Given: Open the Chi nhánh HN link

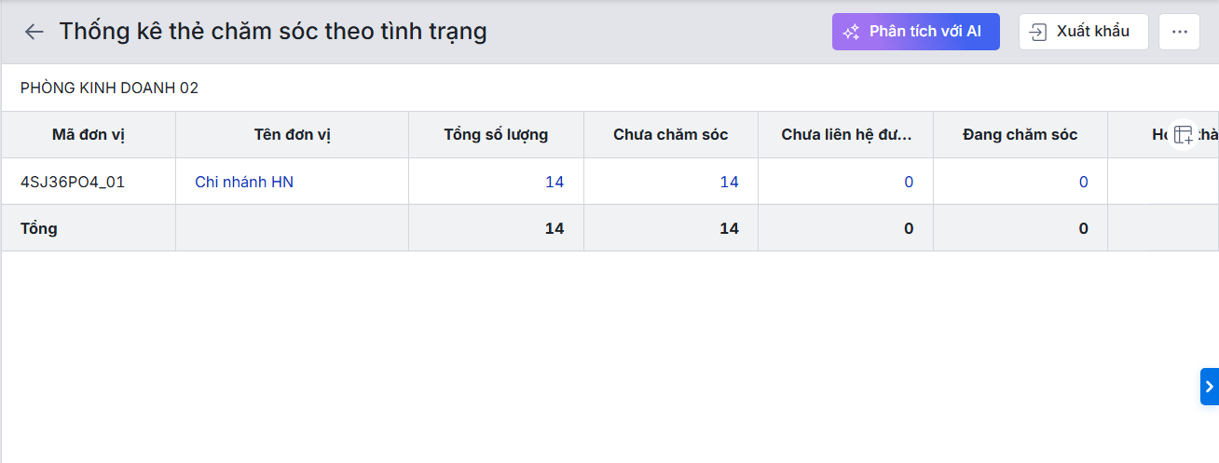Looking at the screenshot, I should tap(244, 182).
